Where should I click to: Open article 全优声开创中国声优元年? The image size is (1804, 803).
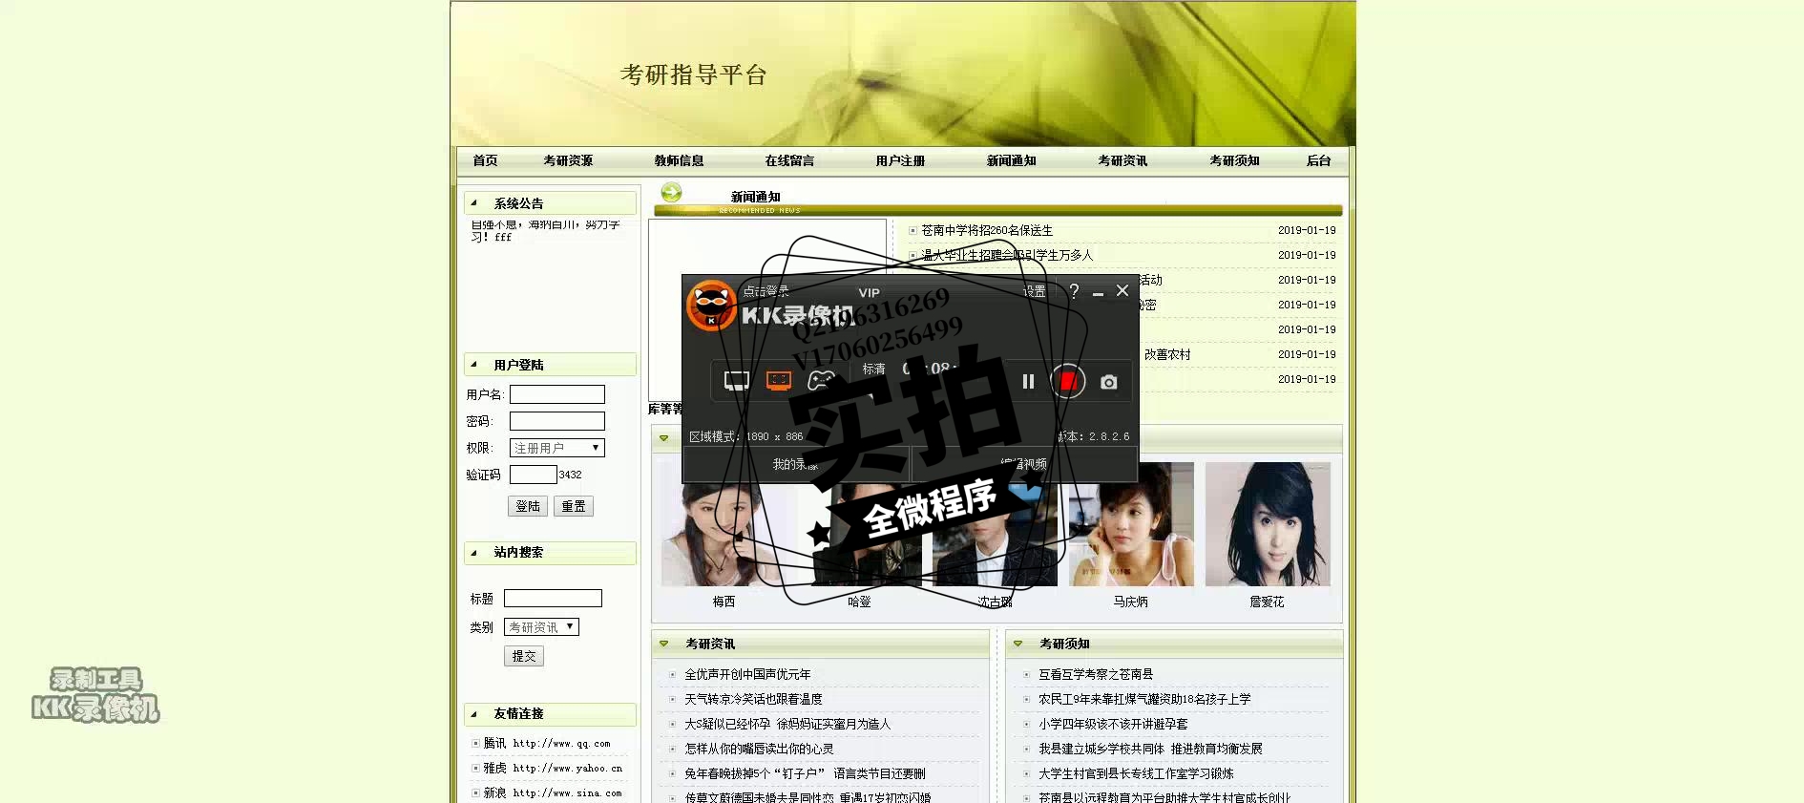pyautogui.click(x=747, y=674)
